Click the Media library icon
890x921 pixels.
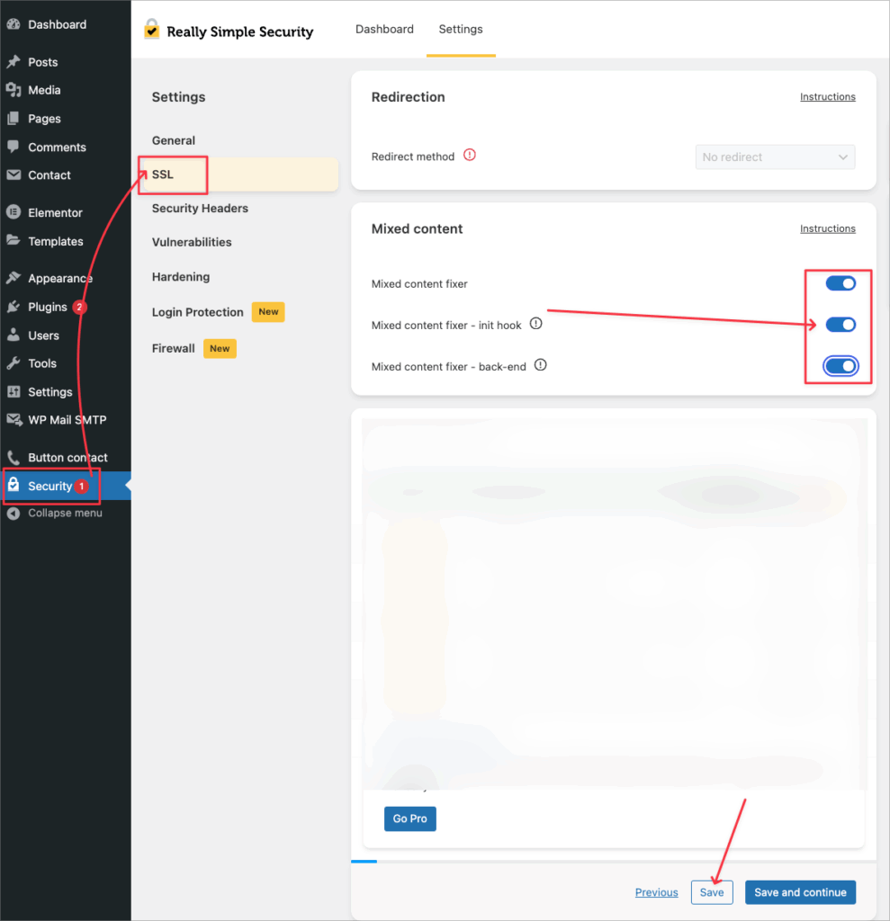click(13, 90)
